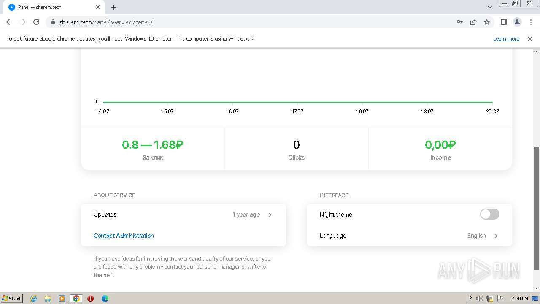Open the Learn more link

click(x=506, y=38)
